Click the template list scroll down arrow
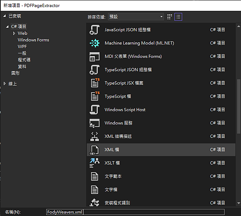The height and width of the screenshot is (216, 241). 239,203
